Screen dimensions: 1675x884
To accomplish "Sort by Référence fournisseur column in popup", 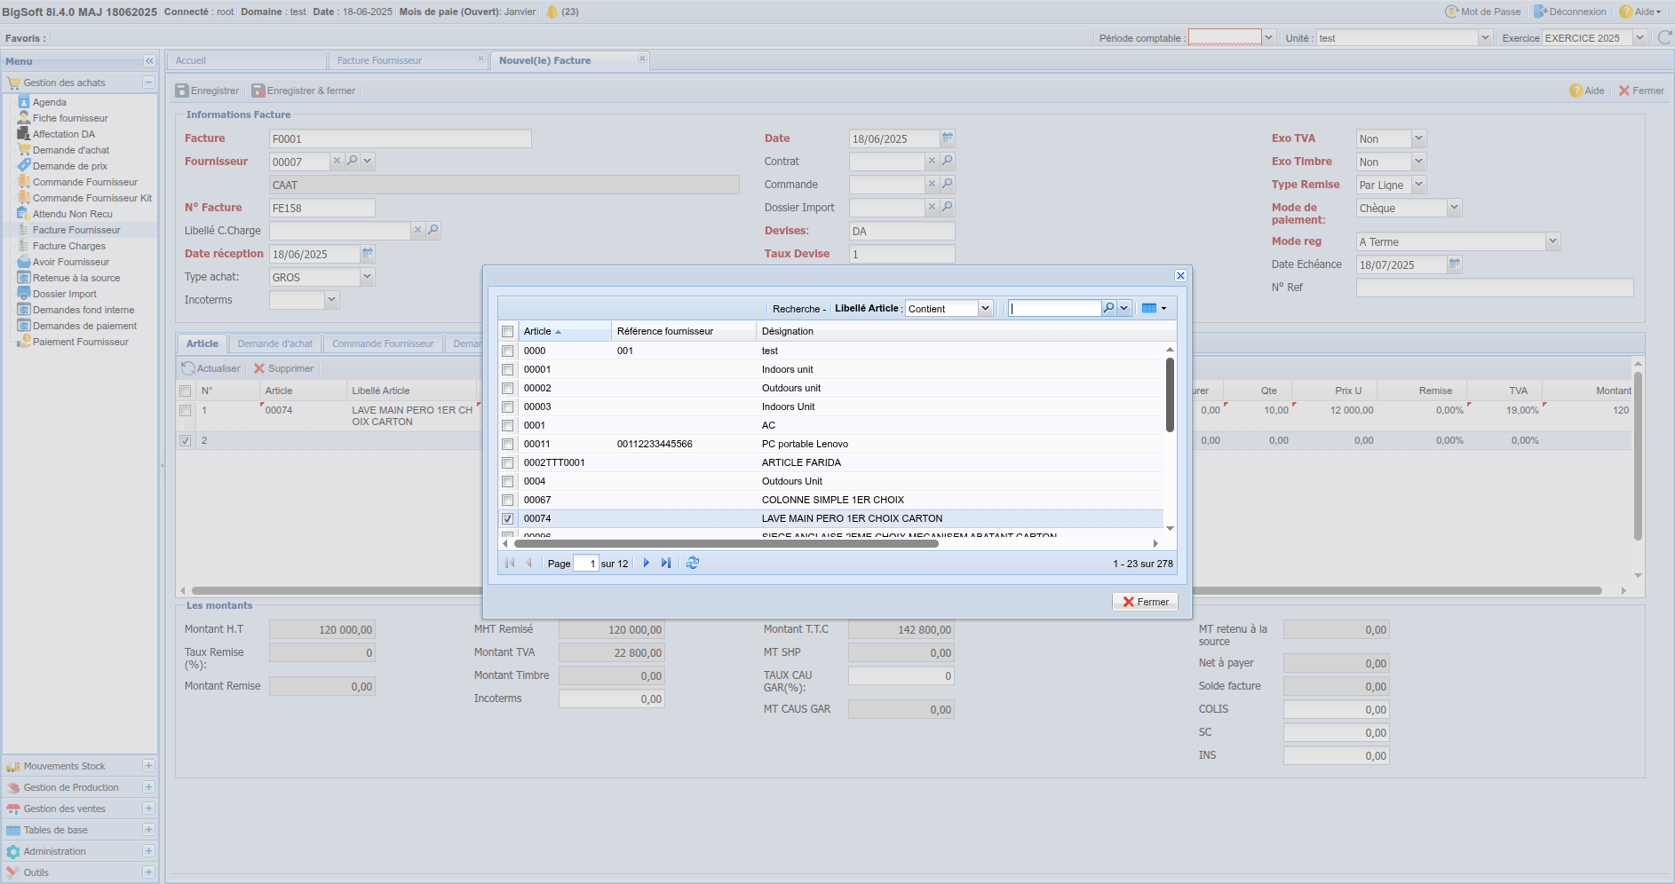I will [684, 331].
